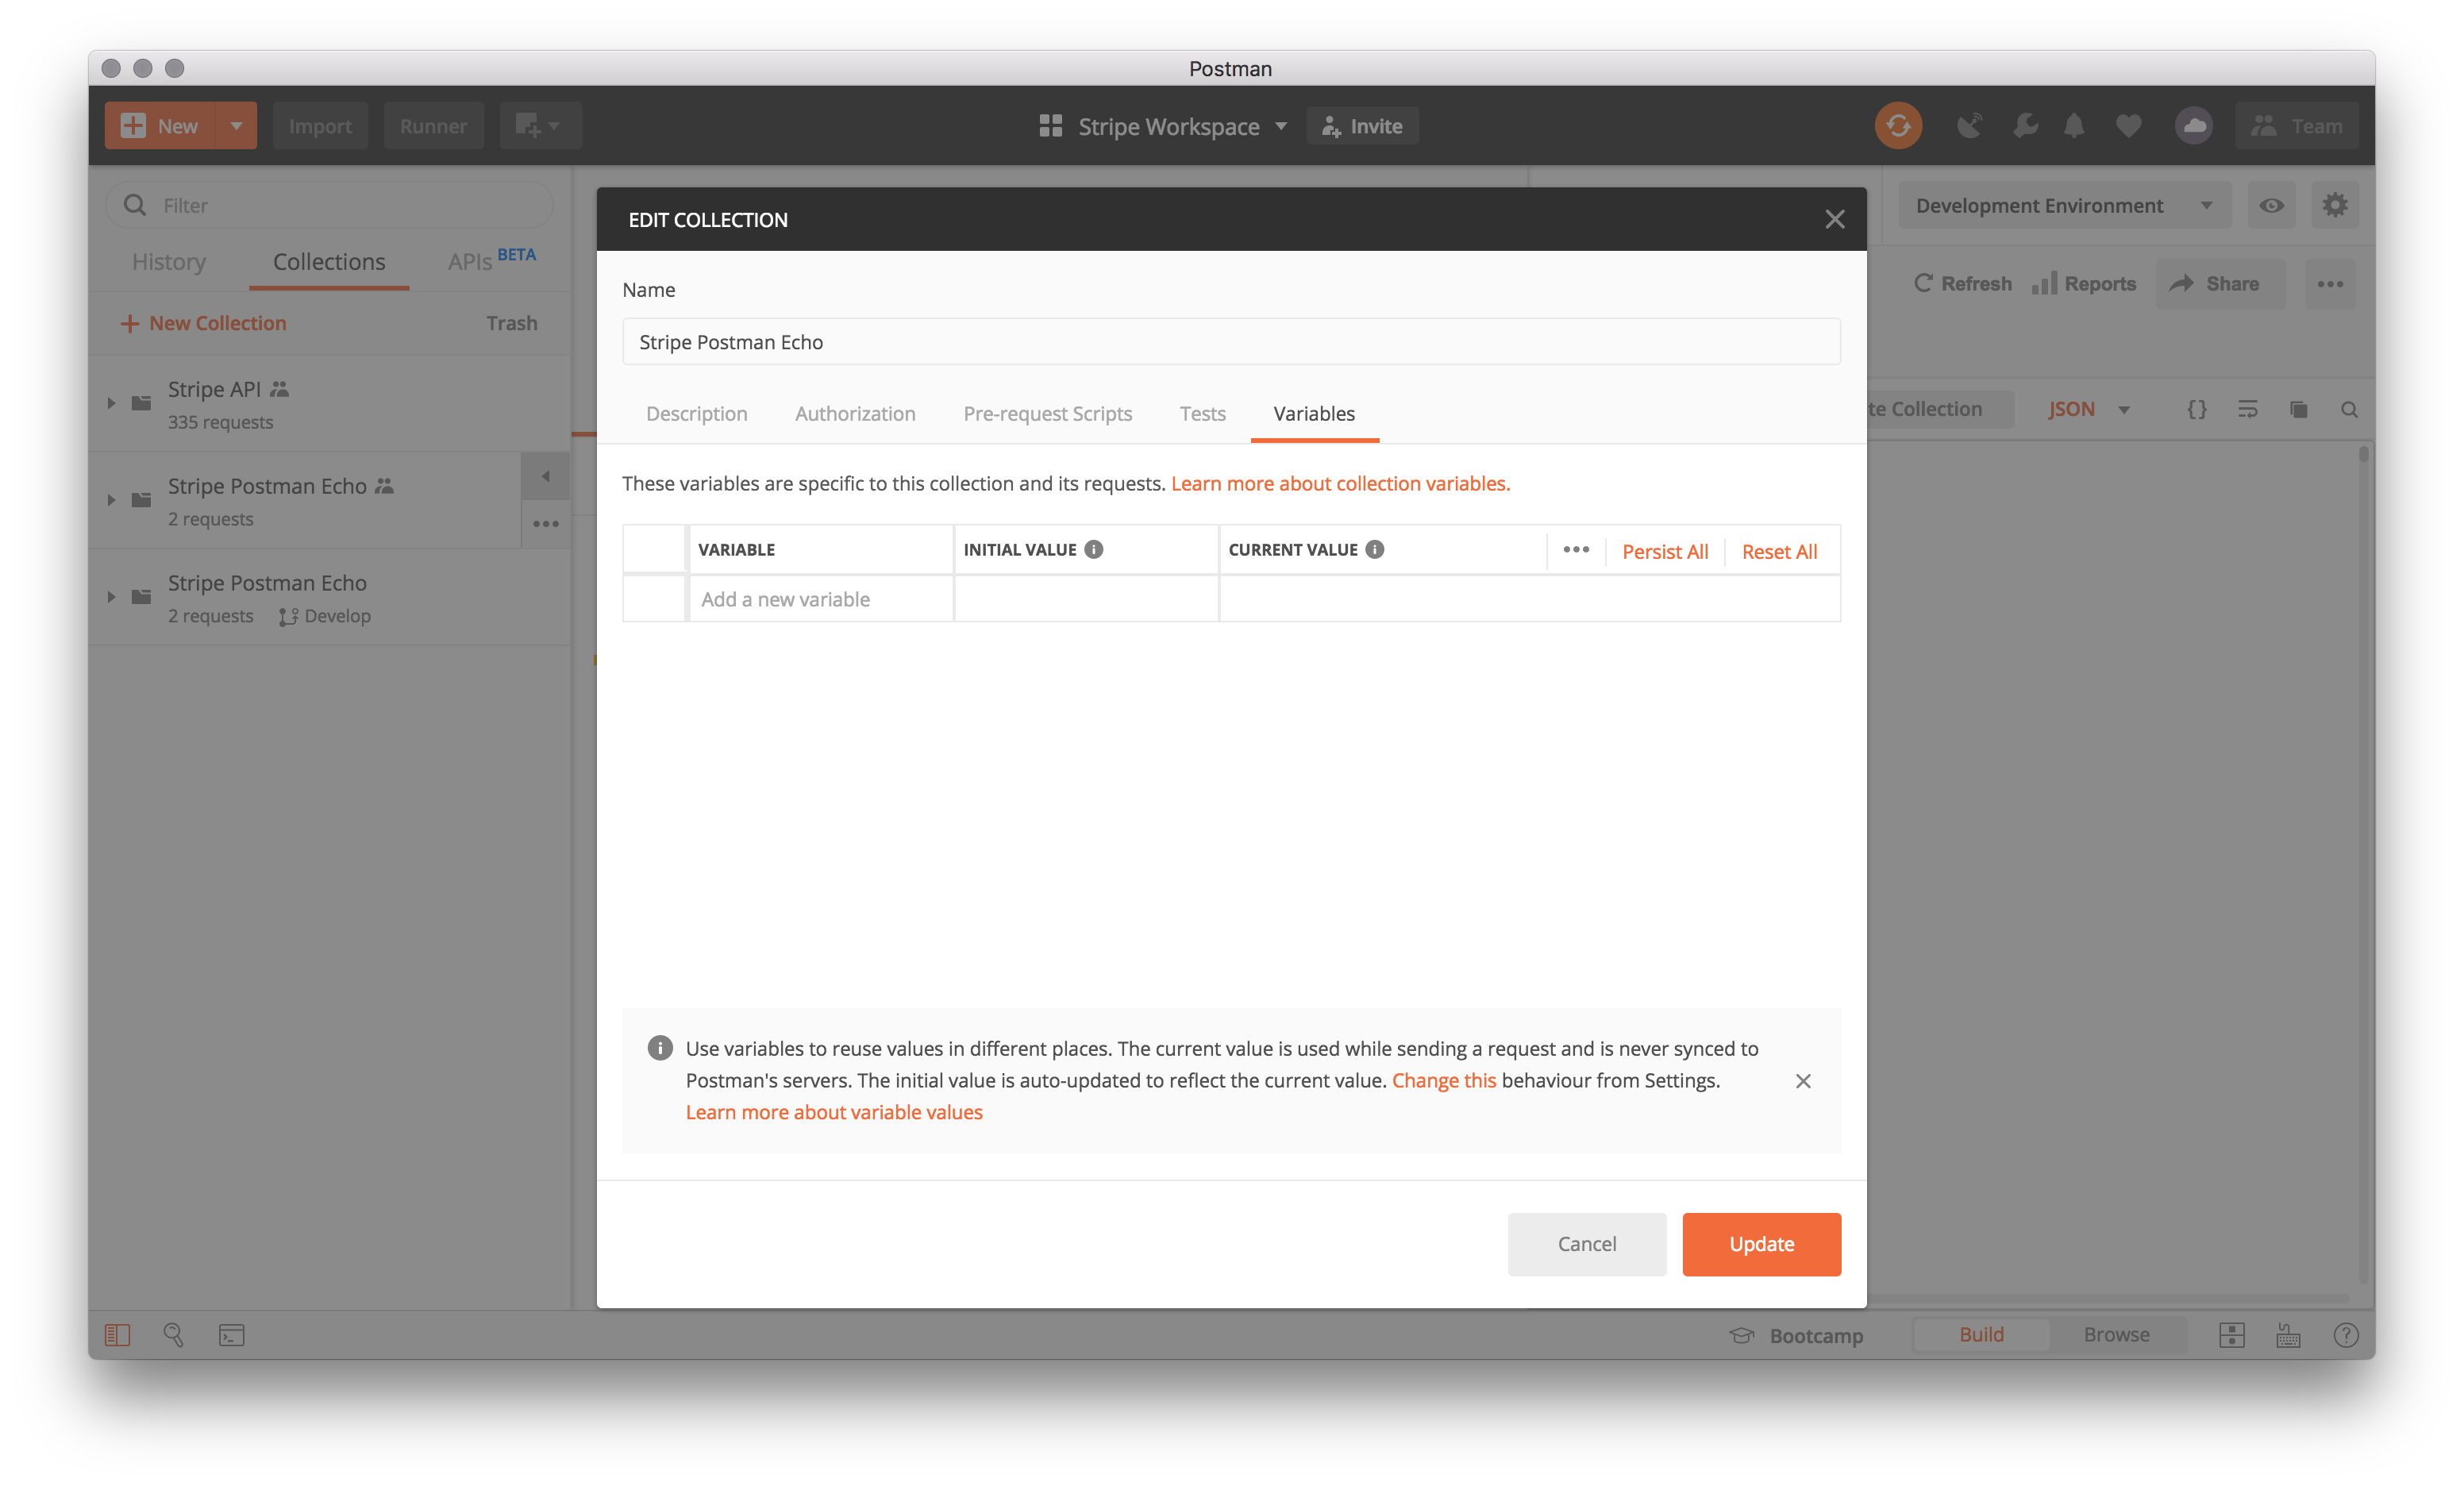Open Postman API network icon
Viewport: 2464px width, 1486px height.
coord(1970,125)
